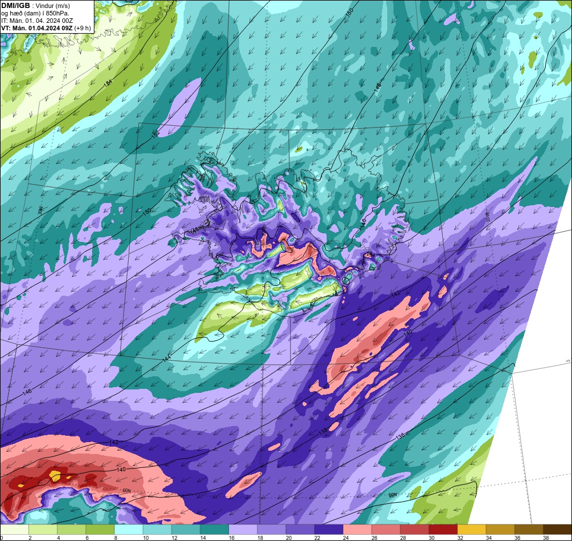Select the light cyan 8–10 m/s legend swatch
572x541 pixels.
tap(129, 530)
